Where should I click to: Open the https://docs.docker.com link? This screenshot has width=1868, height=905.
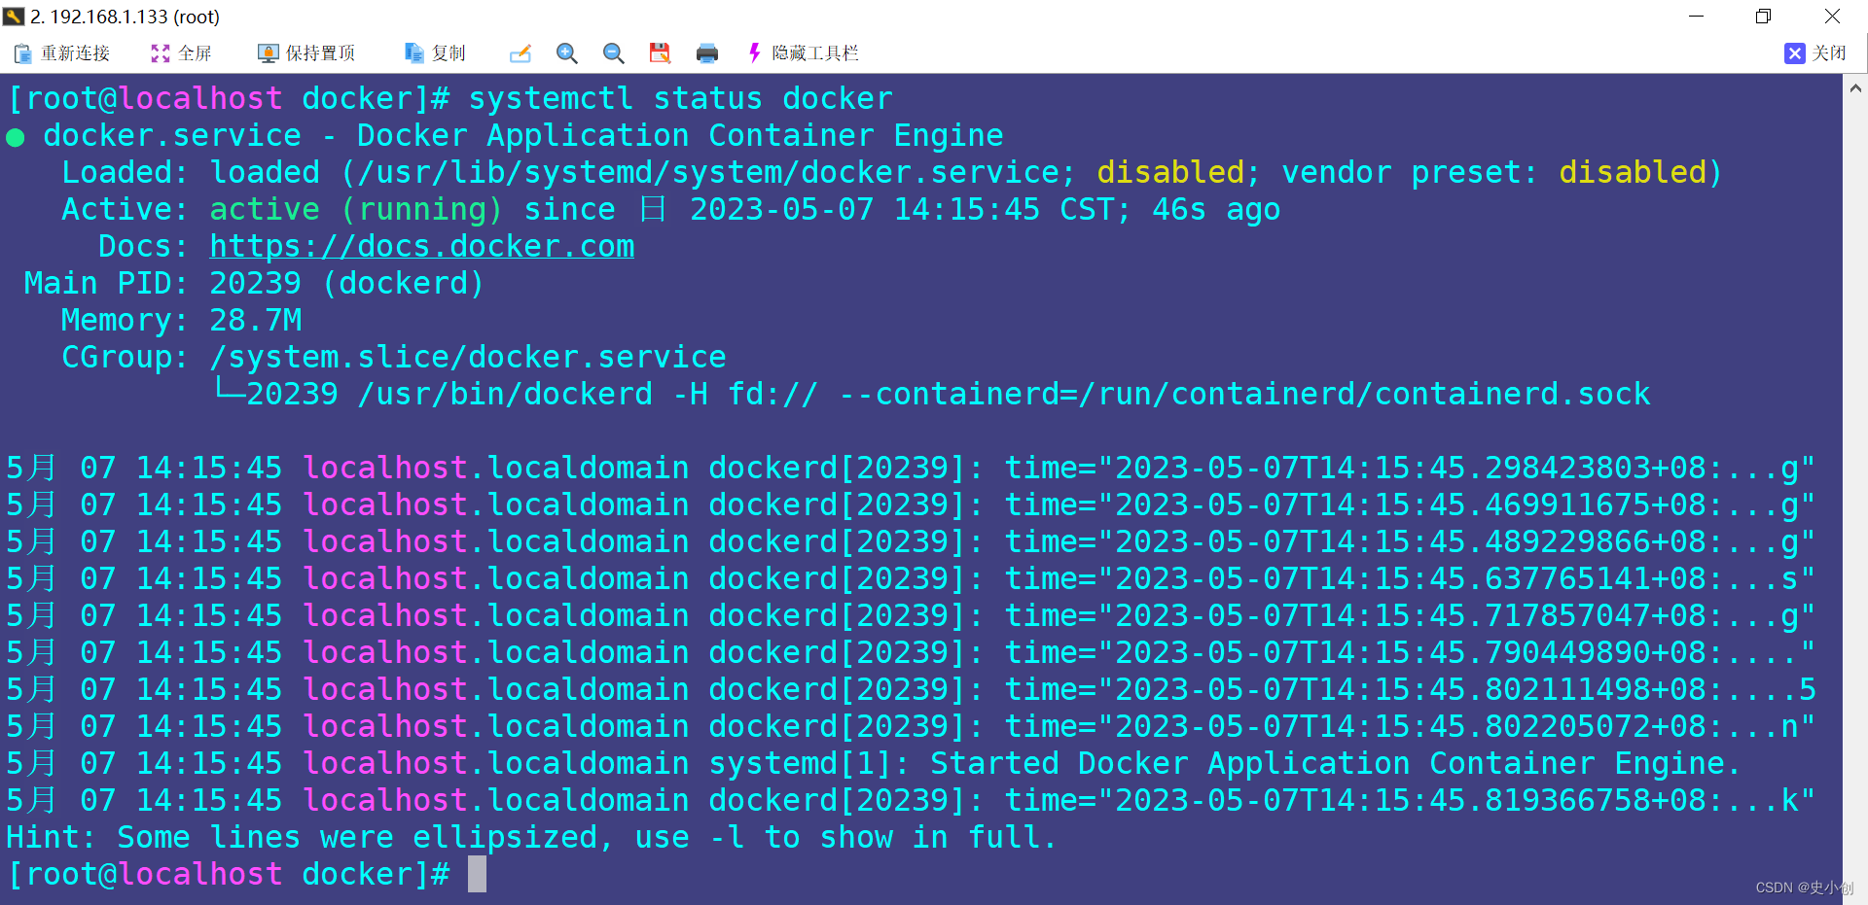[422, 246]
